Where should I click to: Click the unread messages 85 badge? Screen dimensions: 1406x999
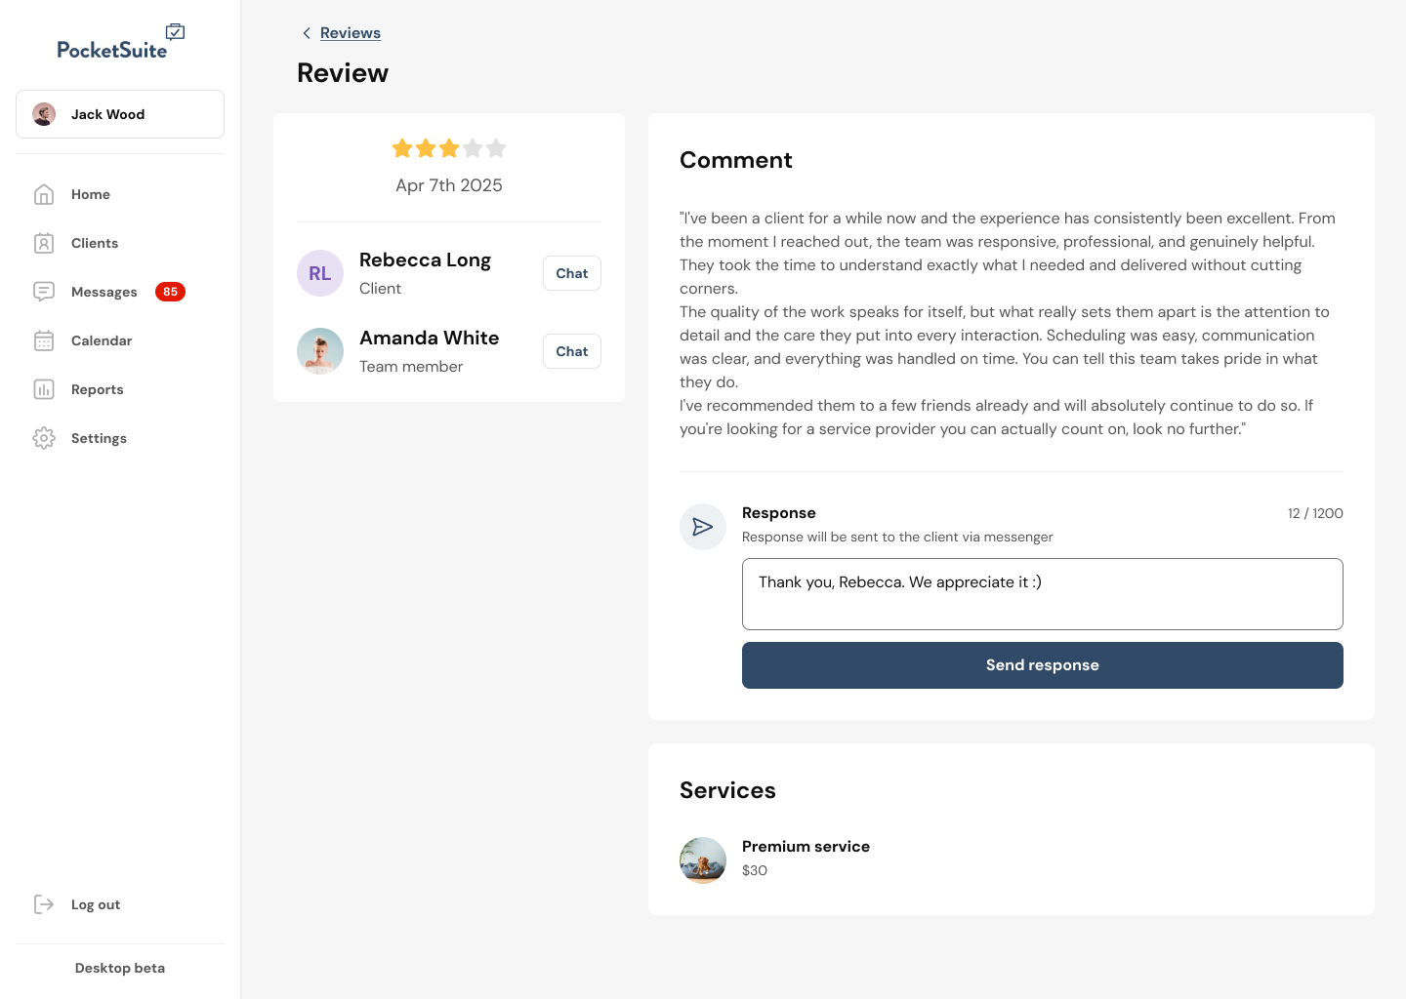tap(170, 292)
